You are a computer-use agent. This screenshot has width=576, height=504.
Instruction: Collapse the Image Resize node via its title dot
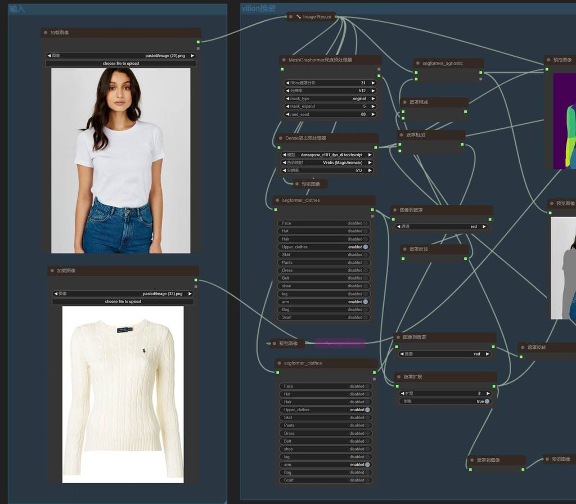point(290,17)
